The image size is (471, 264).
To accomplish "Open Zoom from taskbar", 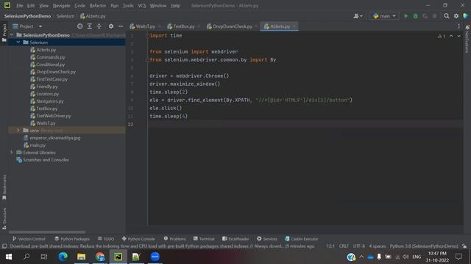I will click(x=155, y=257).
